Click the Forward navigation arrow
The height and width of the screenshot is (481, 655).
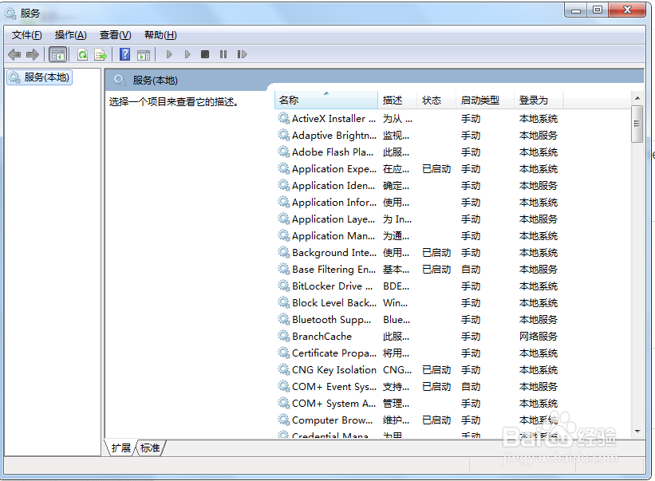[x=32, y=53]
